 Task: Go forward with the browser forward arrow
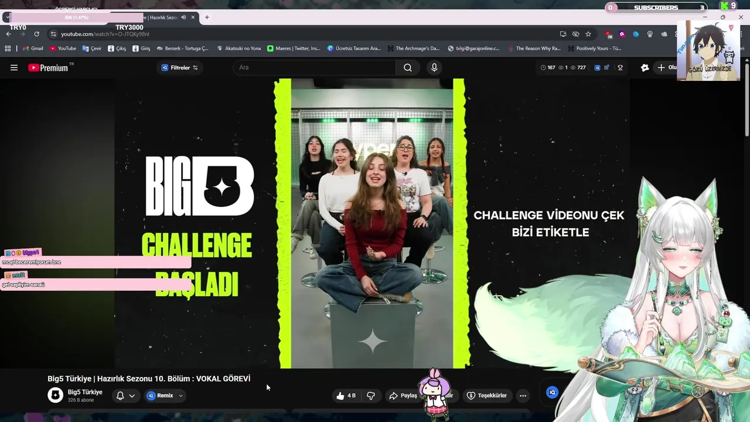pos(22,34)
